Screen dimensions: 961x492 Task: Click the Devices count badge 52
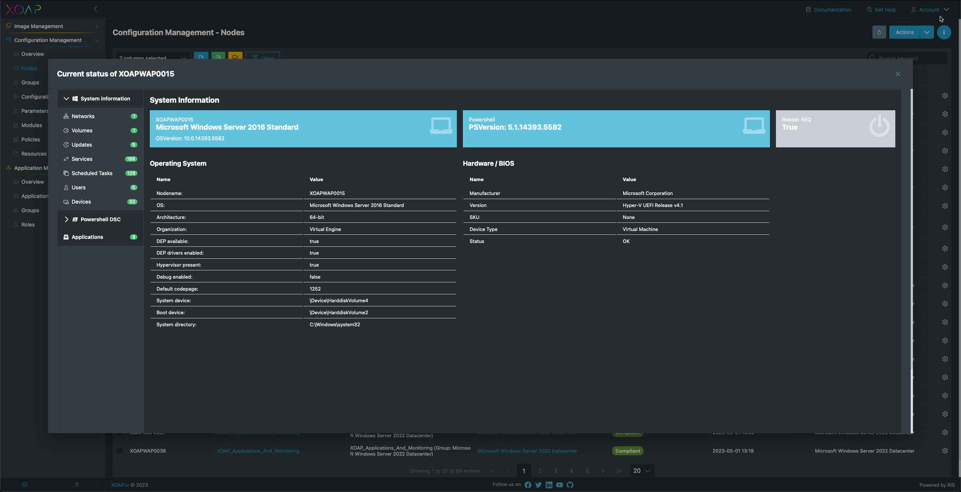coord(132,202)
